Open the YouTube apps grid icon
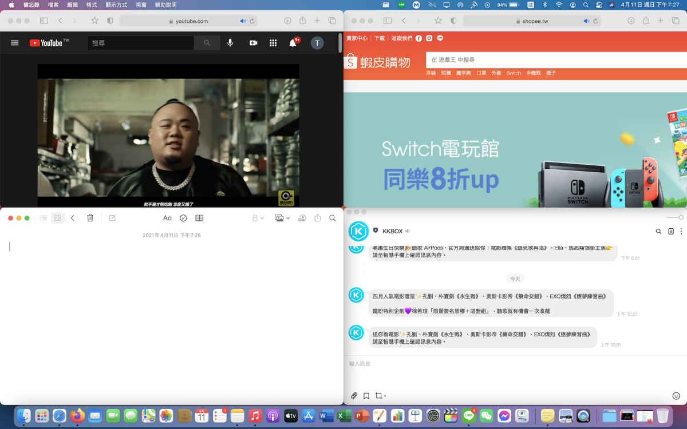 click(x=273, y=43)
